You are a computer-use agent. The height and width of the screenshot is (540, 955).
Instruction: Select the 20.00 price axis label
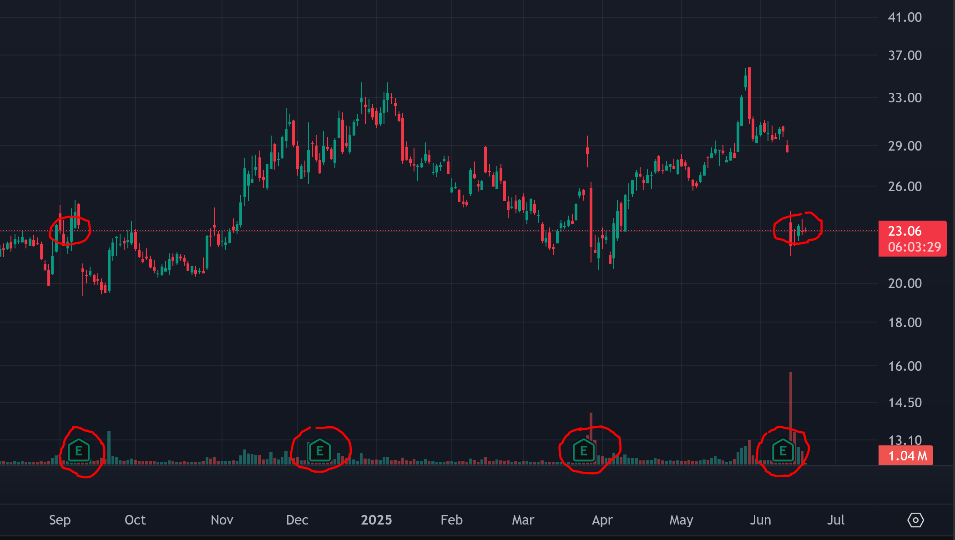coord(905,283)
